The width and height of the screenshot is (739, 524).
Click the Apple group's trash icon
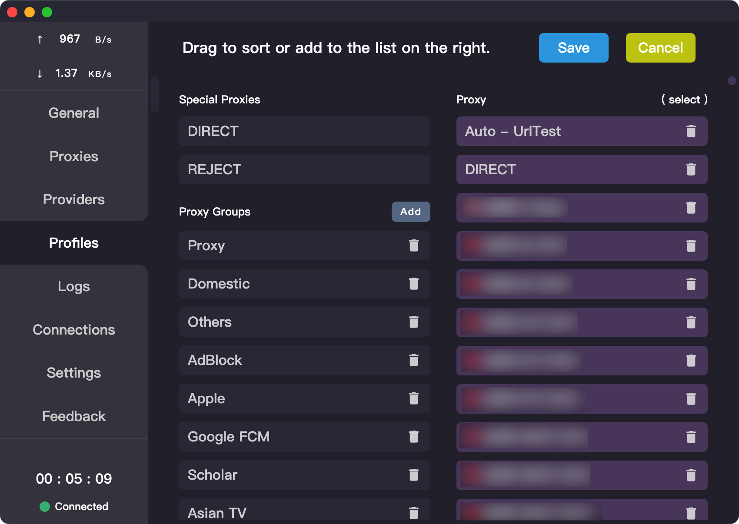413,398
